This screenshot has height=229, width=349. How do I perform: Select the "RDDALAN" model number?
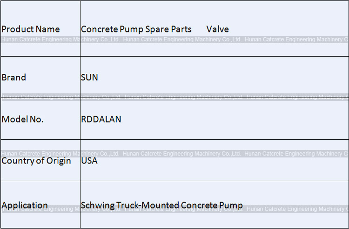tap(101, 119)
